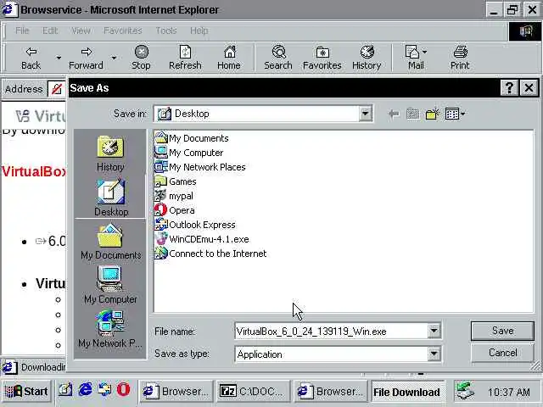Open the Favorites toolbar button
This screenshot has height=407, width=543.
(x=322, y=58)
